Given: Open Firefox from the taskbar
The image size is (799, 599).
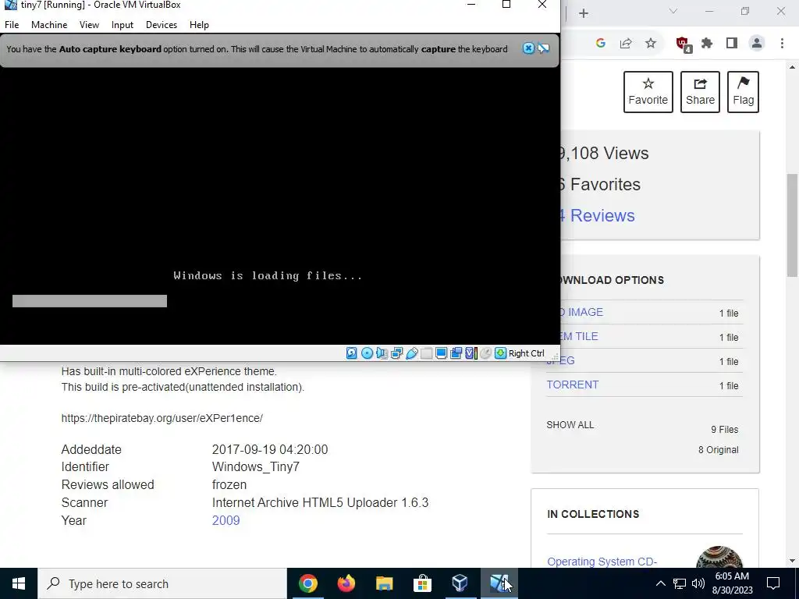Looking at the screenshot, I should point(346,583).
